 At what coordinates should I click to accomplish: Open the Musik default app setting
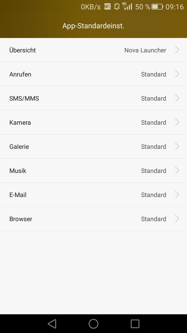94,171
